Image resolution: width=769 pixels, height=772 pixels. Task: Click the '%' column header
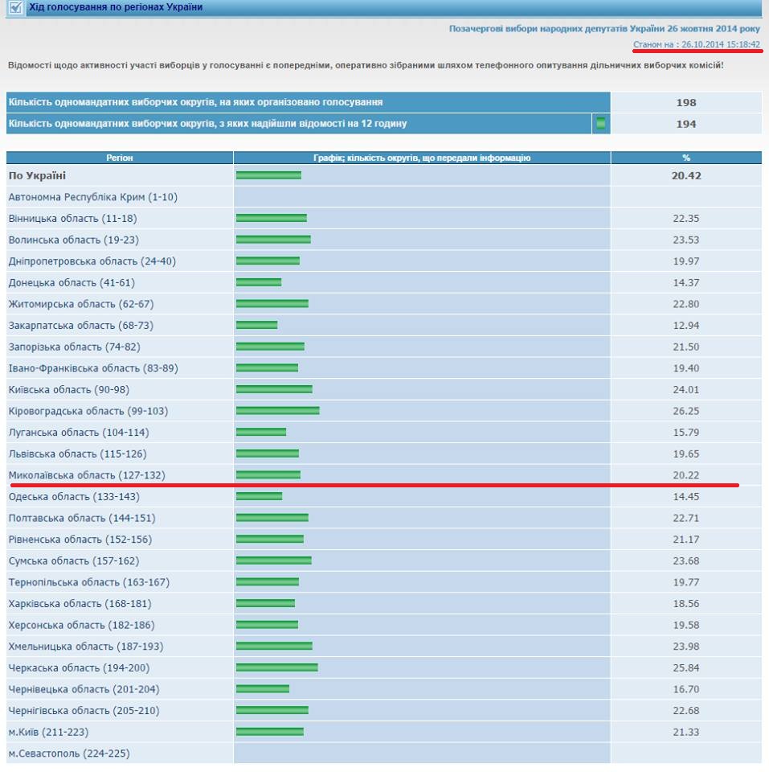pyautogui.click(x=685, y=158)
